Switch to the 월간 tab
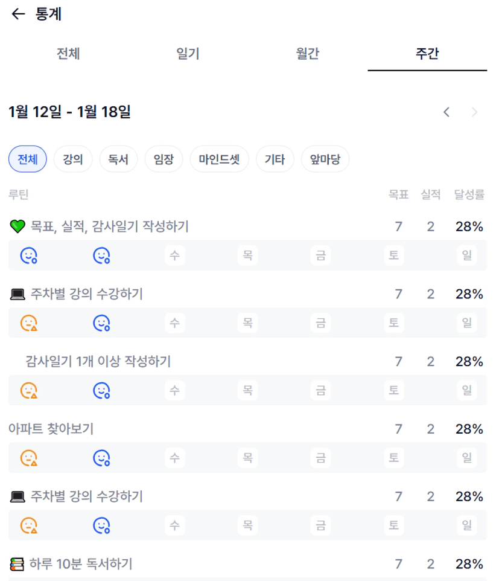Screen dimensions: 499x581 [x=308, y=54]
